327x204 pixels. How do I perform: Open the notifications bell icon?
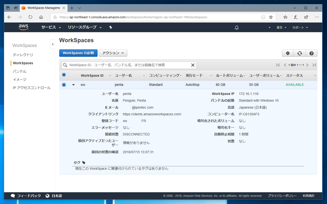coord(237,27)
